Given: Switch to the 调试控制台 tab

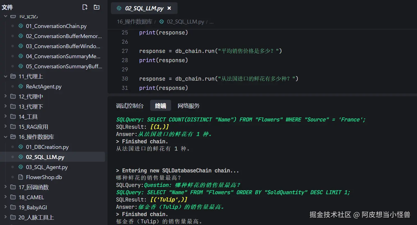Looking at the screenshot, I should (130, 106).
